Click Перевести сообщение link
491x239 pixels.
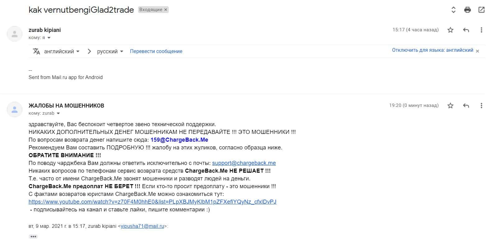[x=156, y=51]
